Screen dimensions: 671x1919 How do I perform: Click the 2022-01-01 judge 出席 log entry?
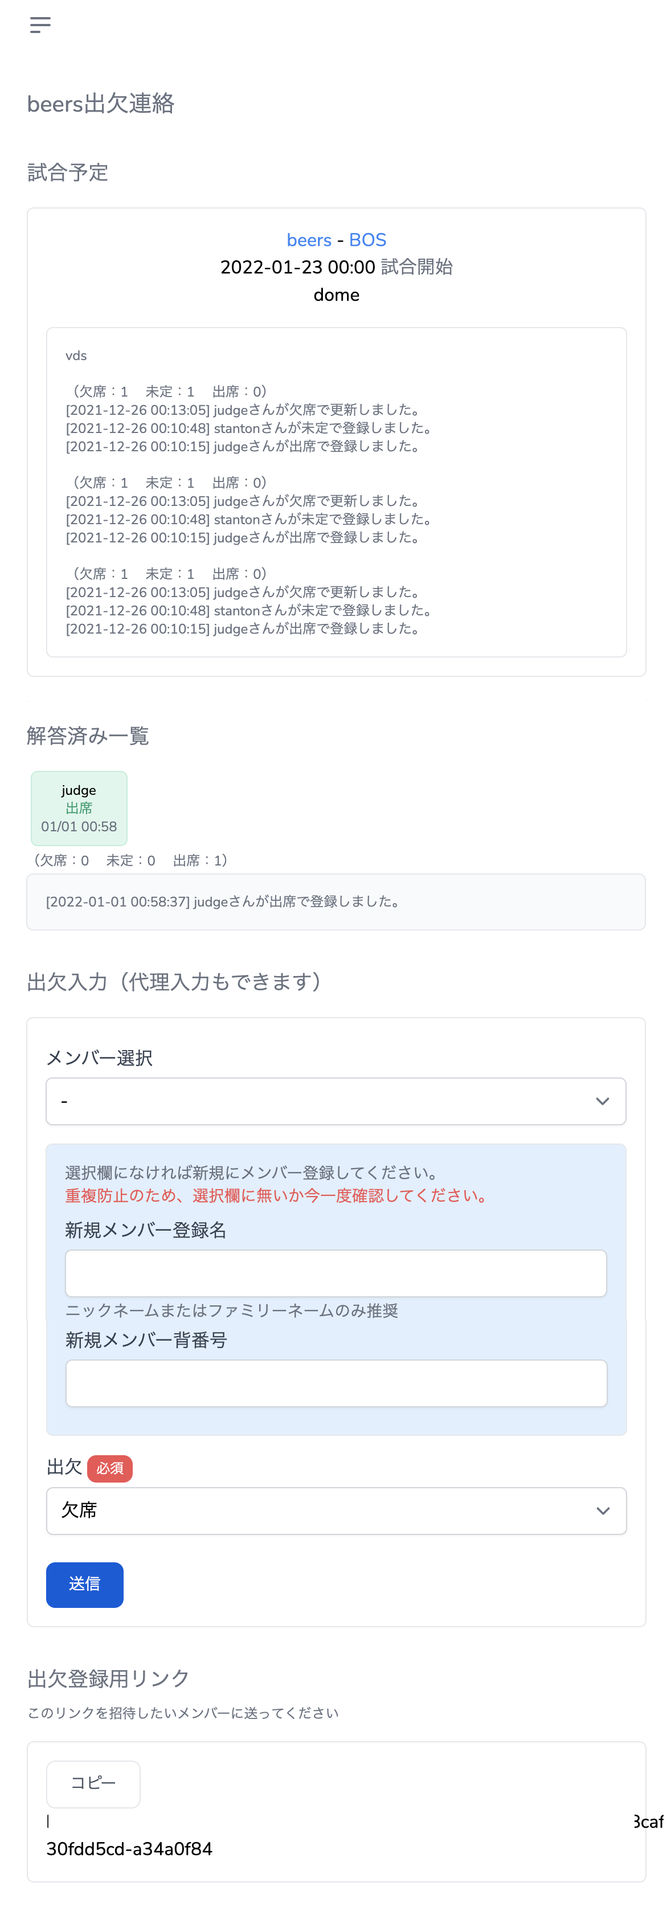click(x=223, y=901)
